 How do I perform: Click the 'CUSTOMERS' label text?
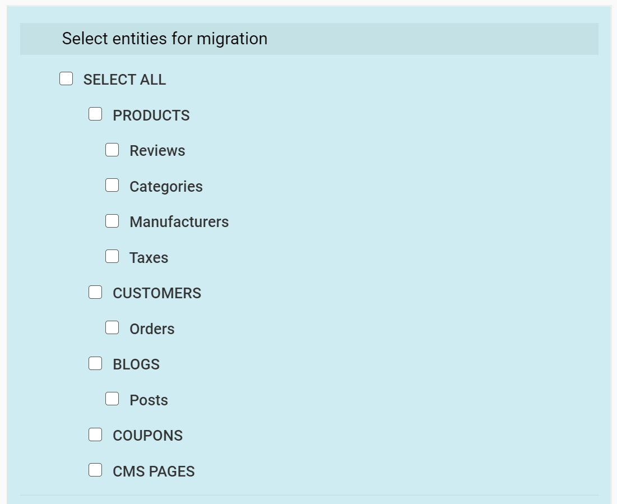157,293
